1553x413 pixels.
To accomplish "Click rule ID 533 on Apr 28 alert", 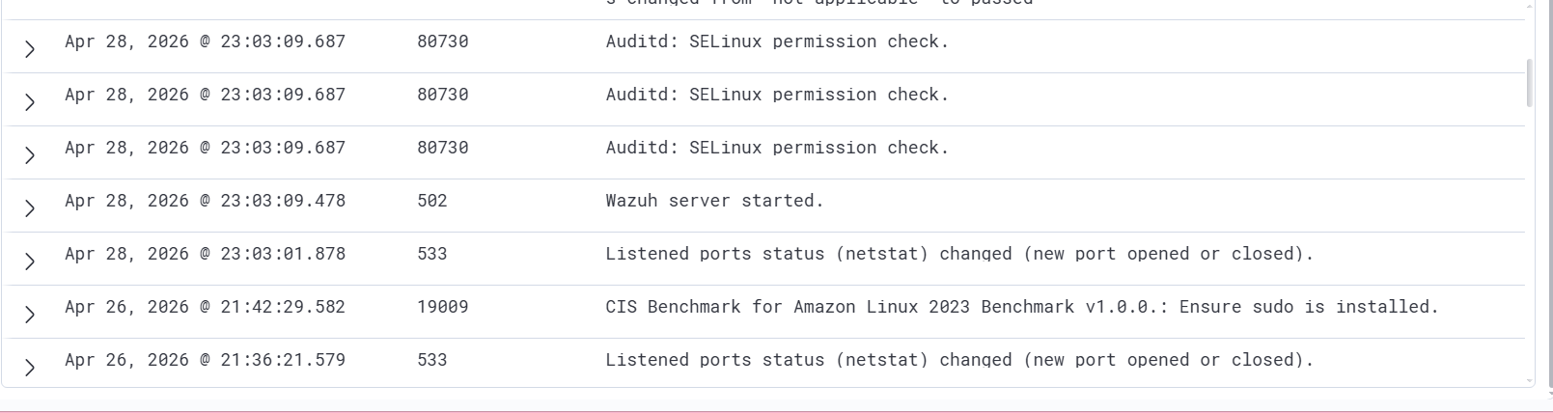I will point(432,254).
